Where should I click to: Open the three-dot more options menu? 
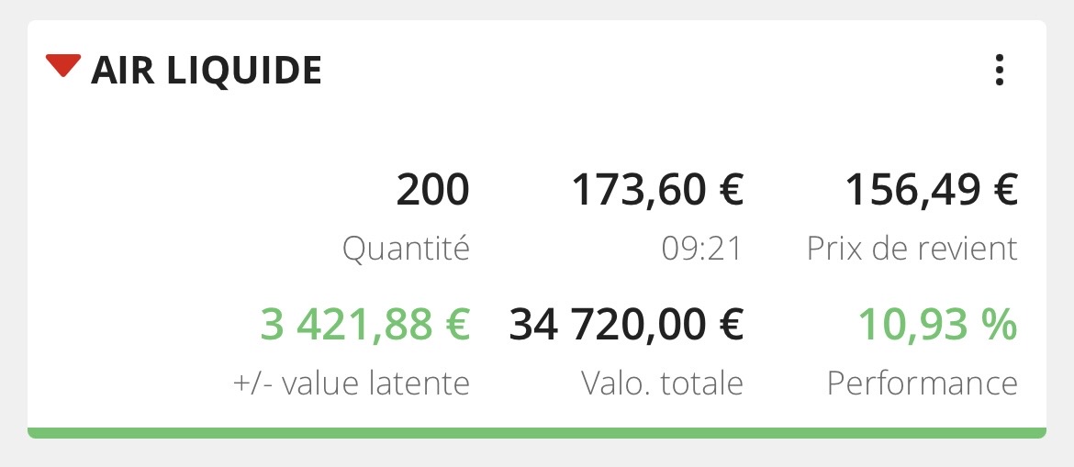(1000, 70)
